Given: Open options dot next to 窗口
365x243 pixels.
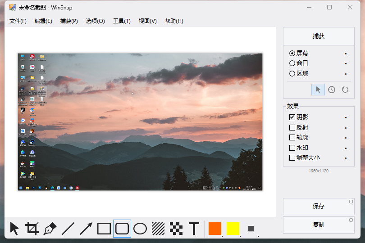Looking at the screenshot, I should (x=346, y=64).
